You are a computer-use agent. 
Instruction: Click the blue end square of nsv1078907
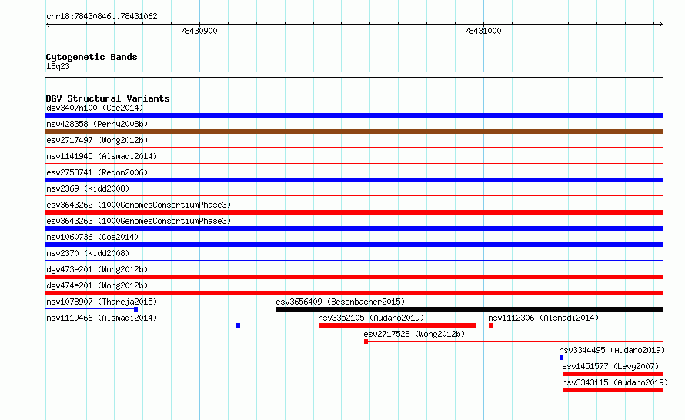pos(136,309)
